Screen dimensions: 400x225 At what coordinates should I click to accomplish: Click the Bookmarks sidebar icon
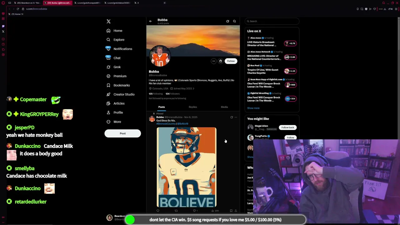[x=108, y=85]
